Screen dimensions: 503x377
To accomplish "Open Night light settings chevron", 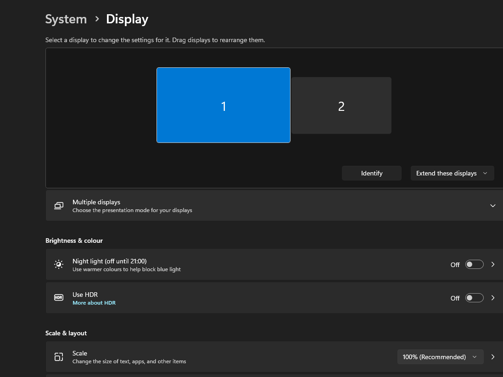I will 493,265.
